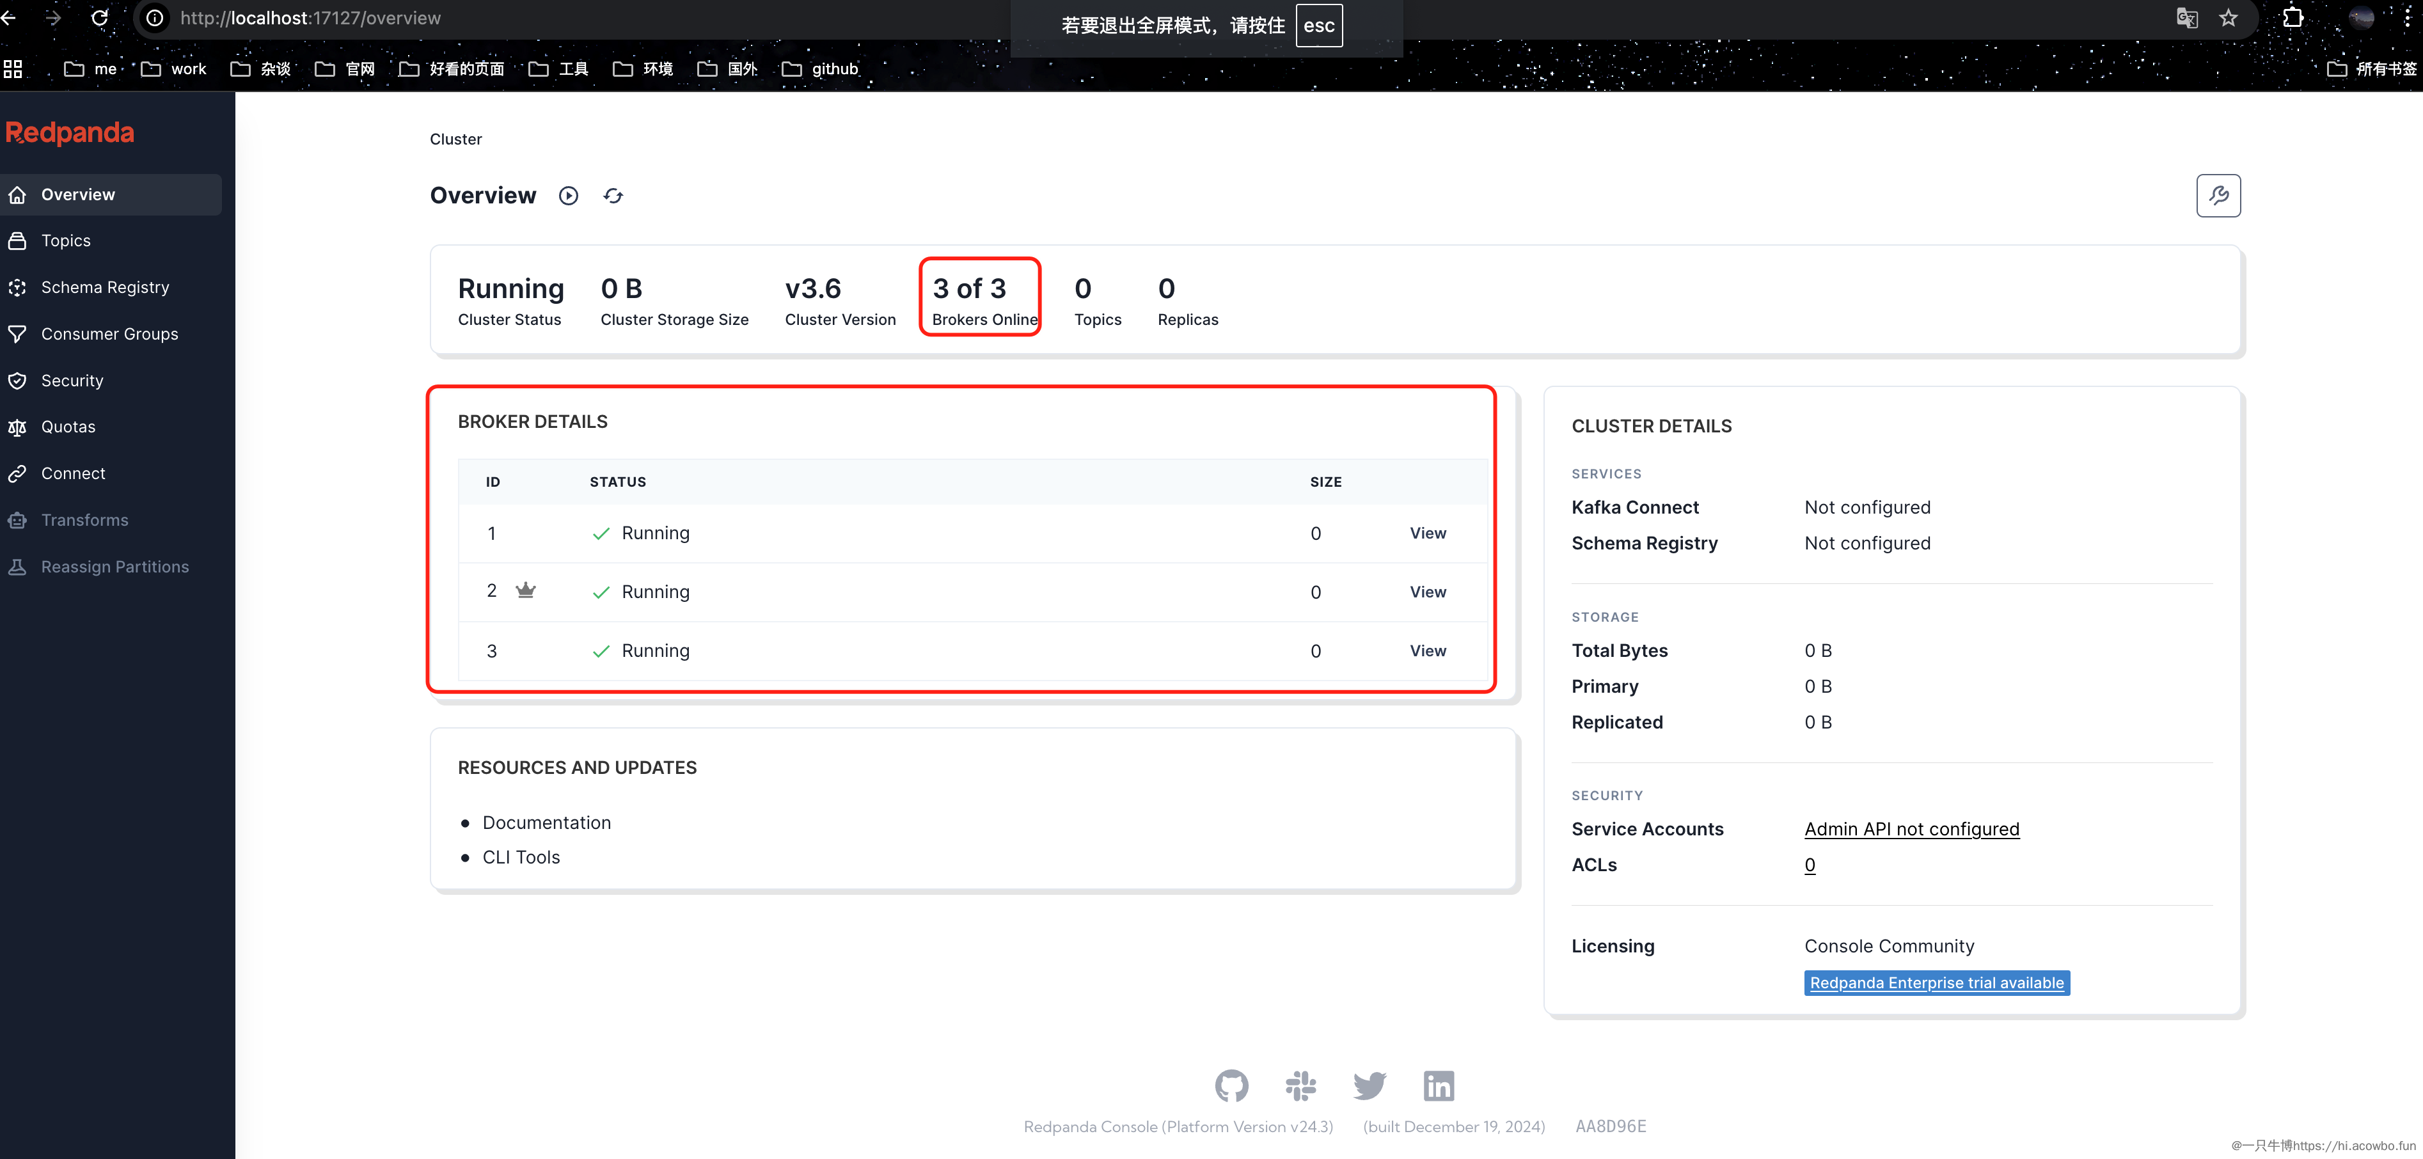Image resolution: width=2423 pixels, height=1159 pixels.
Task: Click the Schema Registry sidebar icon
Action: click(17, 288)
